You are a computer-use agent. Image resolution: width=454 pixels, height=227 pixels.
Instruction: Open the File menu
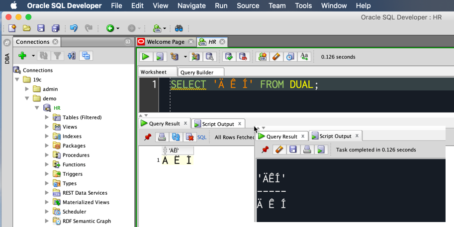tap(116, 5)
